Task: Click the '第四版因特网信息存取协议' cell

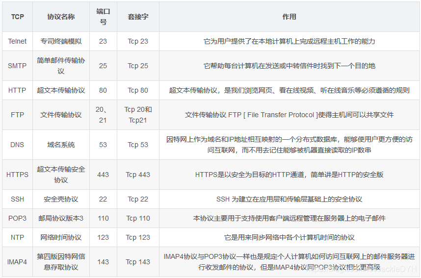Action: coord(61,262)
